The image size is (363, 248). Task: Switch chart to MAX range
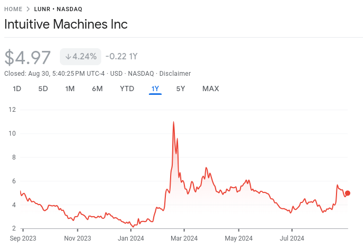coord(210,88)
